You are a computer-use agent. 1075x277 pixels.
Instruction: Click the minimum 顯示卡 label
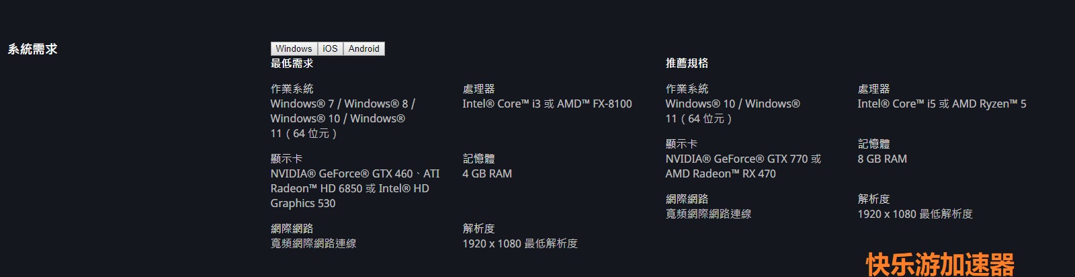(x=286, y=159)
